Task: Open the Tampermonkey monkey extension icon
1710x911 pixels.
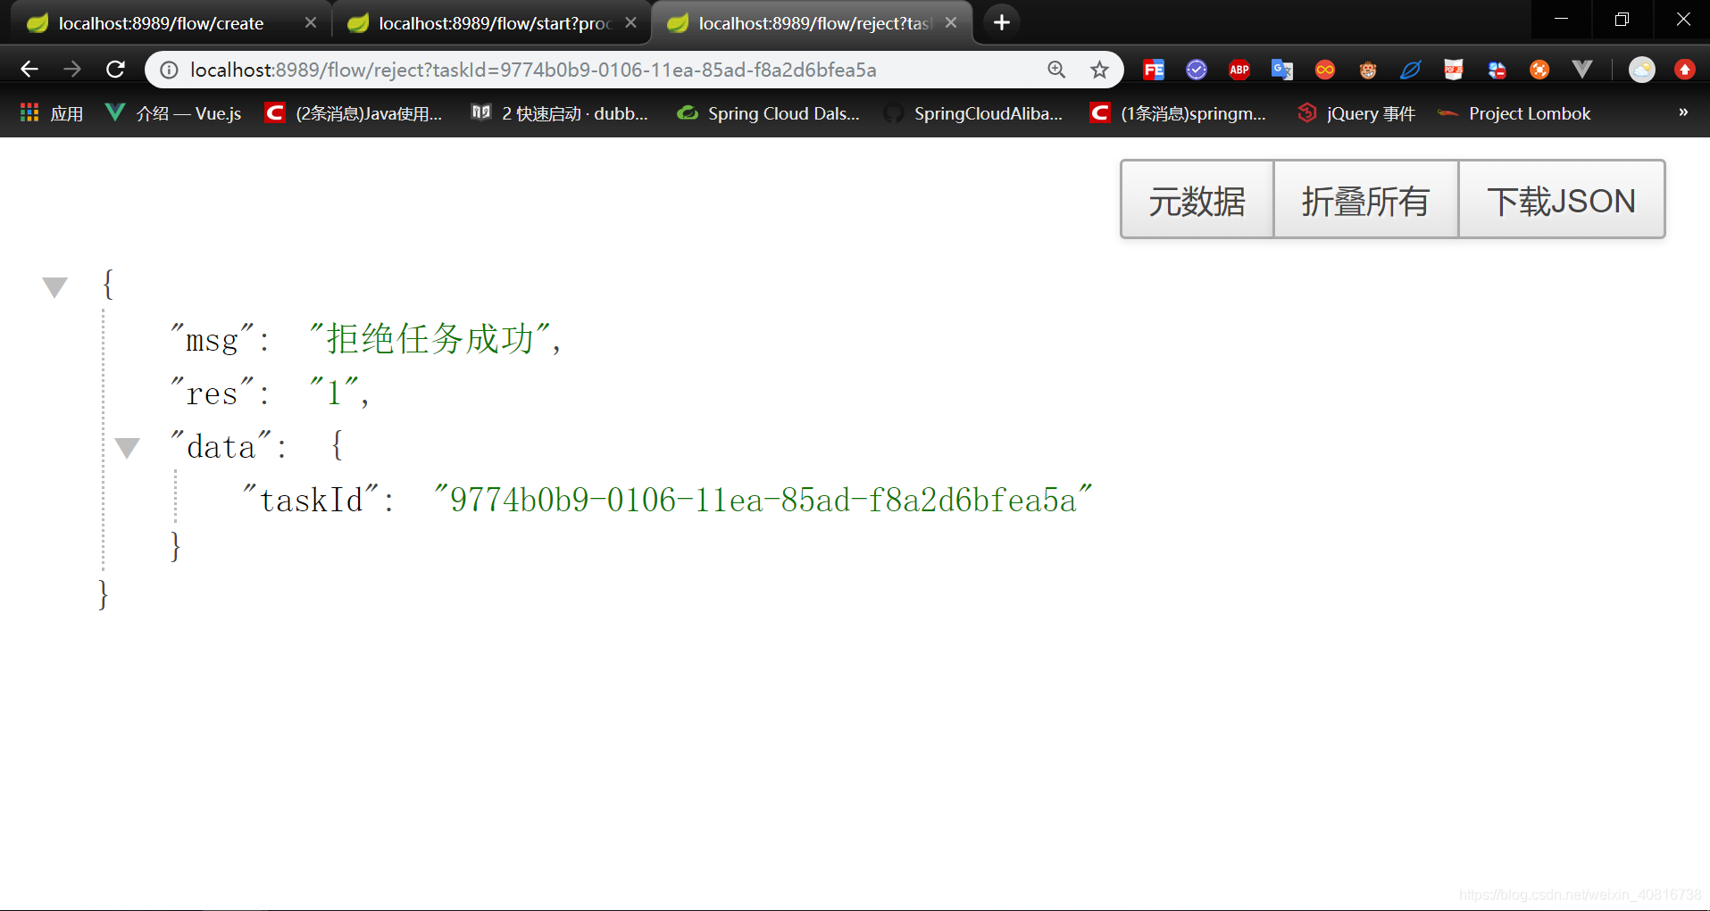Action: tap(1368, 70)
